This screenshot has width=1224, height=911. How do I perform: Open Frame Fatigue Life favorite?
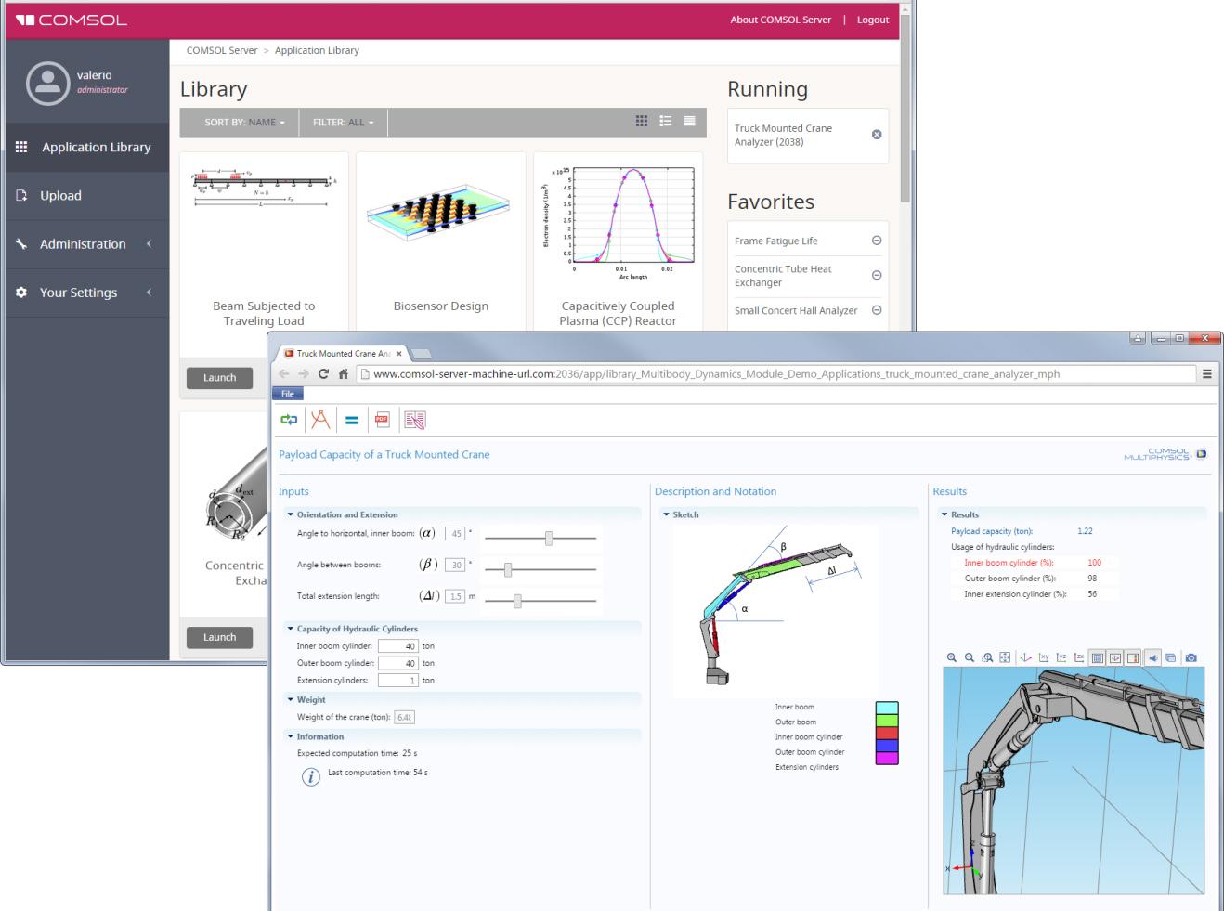click(776, 241)
